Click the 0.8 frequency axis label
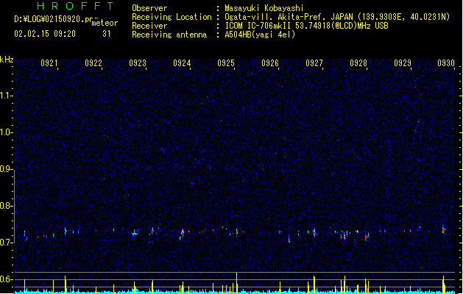This screenshot has width=463, height=294. 6,206
